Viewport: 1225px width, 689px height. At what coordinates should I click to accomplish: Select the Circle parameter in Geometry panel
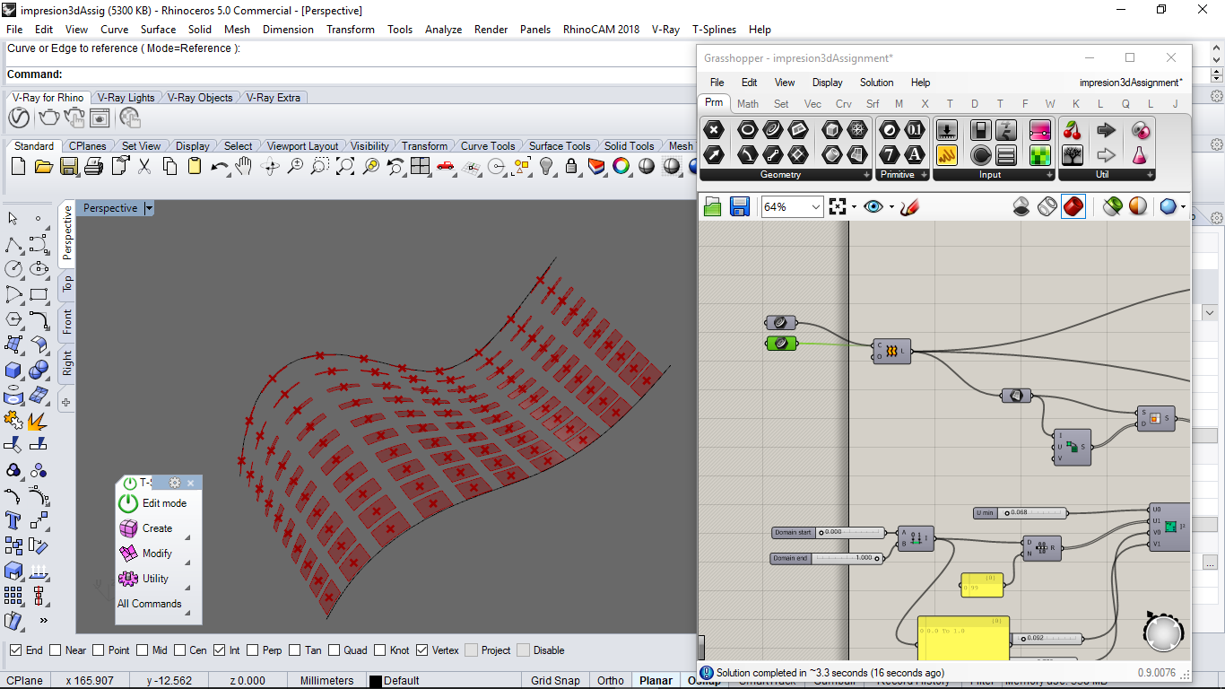click(747, 130)
